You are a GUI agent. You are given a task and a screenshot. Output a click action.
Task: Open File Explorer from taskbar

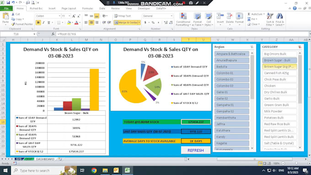tap(105, 170)
